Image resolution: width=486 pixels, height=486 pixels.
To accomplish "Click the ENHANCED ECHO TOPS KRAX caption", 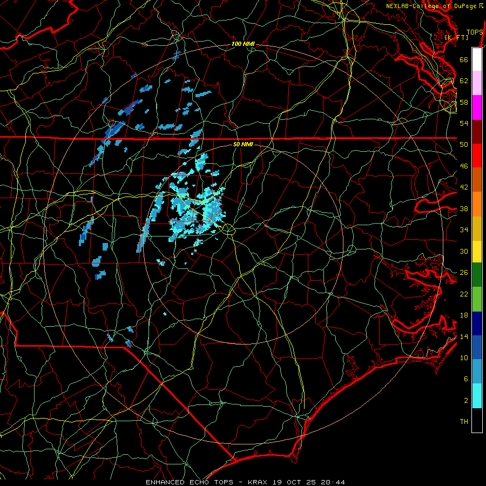I will (x=245, y=482).
